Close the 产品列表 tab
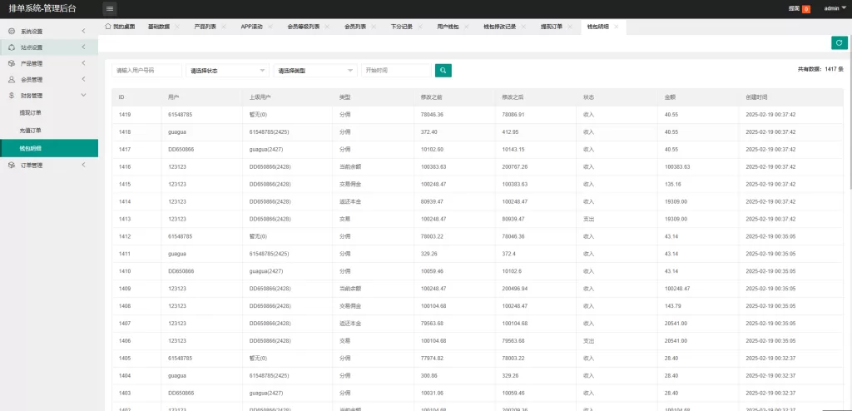Viewport: 852px width, 411px height. (x=224, y=27)
